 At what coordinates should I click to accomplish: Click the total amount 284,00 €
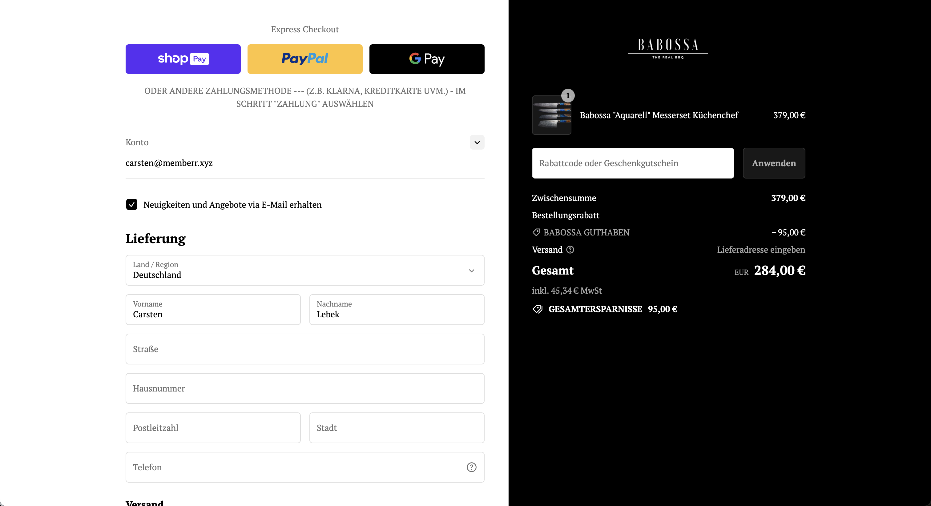click(x=780, y=270)
